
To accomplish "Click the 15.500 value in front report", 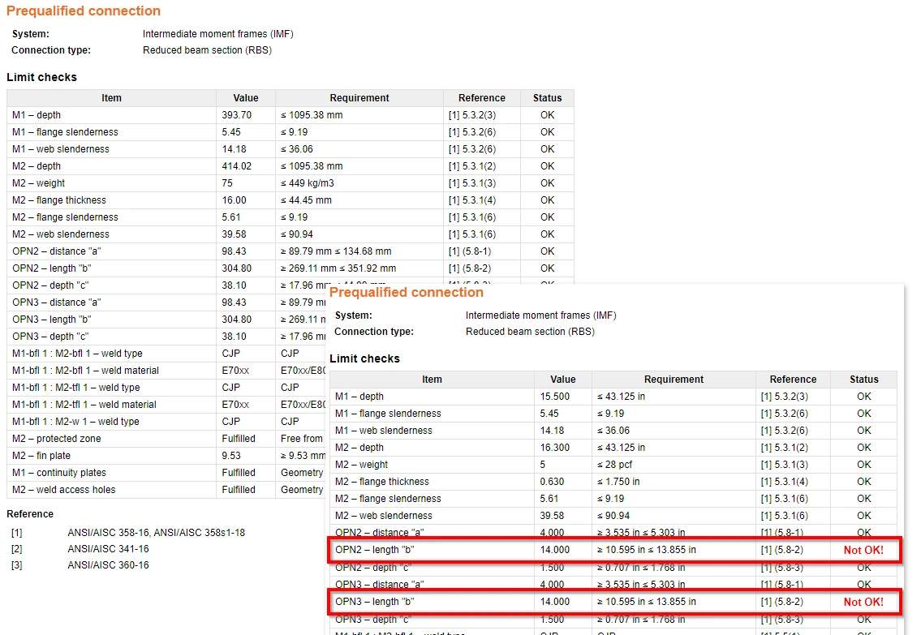I will 555,396.
